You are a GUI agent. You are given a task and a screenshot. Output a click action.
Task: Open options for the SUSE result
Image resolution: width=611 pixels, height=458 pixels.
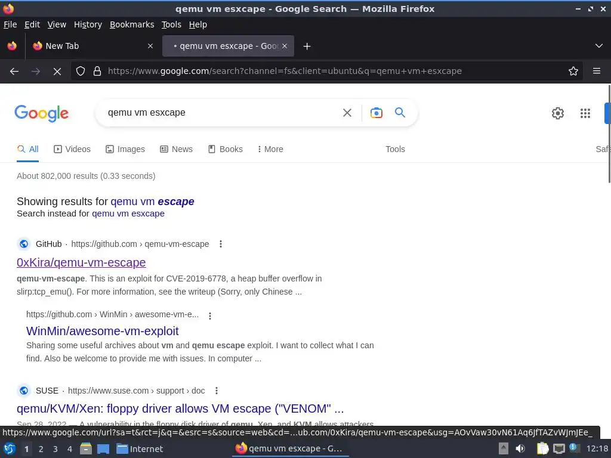coord(217,391)
